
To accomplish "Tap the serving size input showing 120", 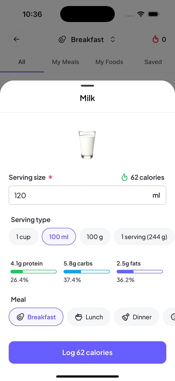I will pyautogui.click(x=87, y=195).
